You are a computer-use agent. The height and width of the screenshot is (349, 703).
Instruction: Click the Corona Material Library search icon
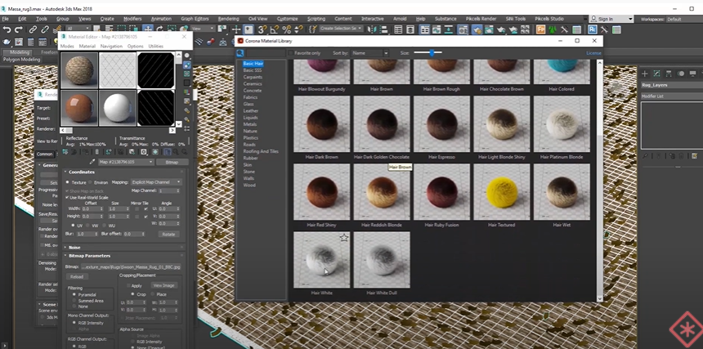240,53
